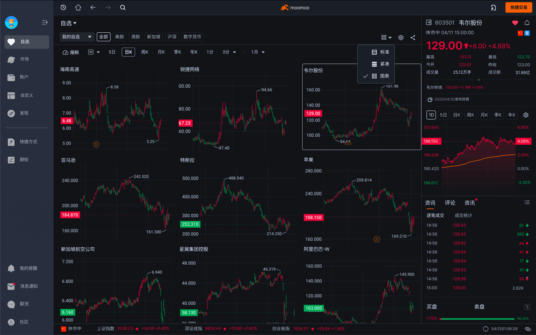The width and height of the screenshot is (536, 335).
Task: Open the 我的自选 list dropdown
Action: click(77, 37)
